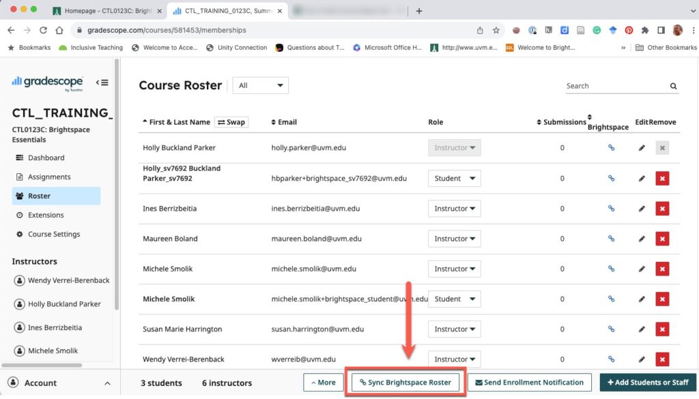Viewport: 699px width, 399px height.
Task: Click the search magnifier icon
Action: 673,86
